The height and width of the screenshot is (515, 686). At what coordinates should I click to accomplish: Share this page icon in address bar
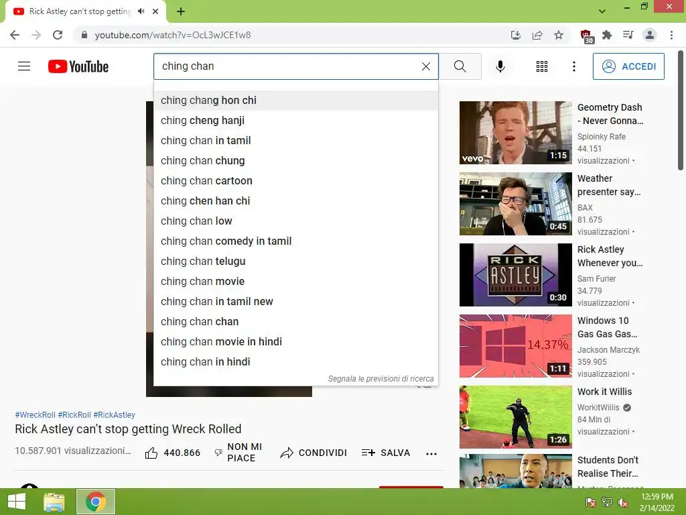point(537,35)
